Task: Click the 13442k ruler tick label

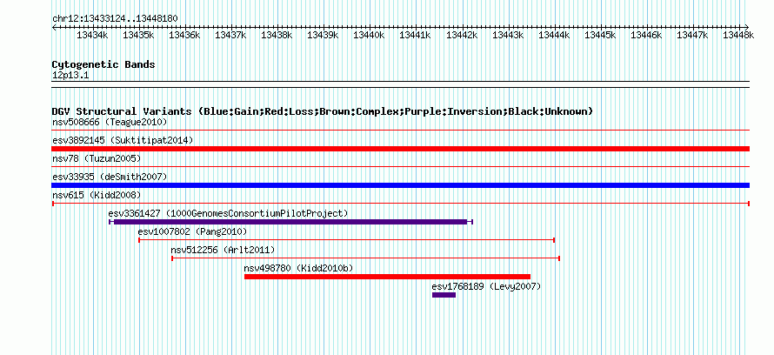Action: tap(462, 35)
